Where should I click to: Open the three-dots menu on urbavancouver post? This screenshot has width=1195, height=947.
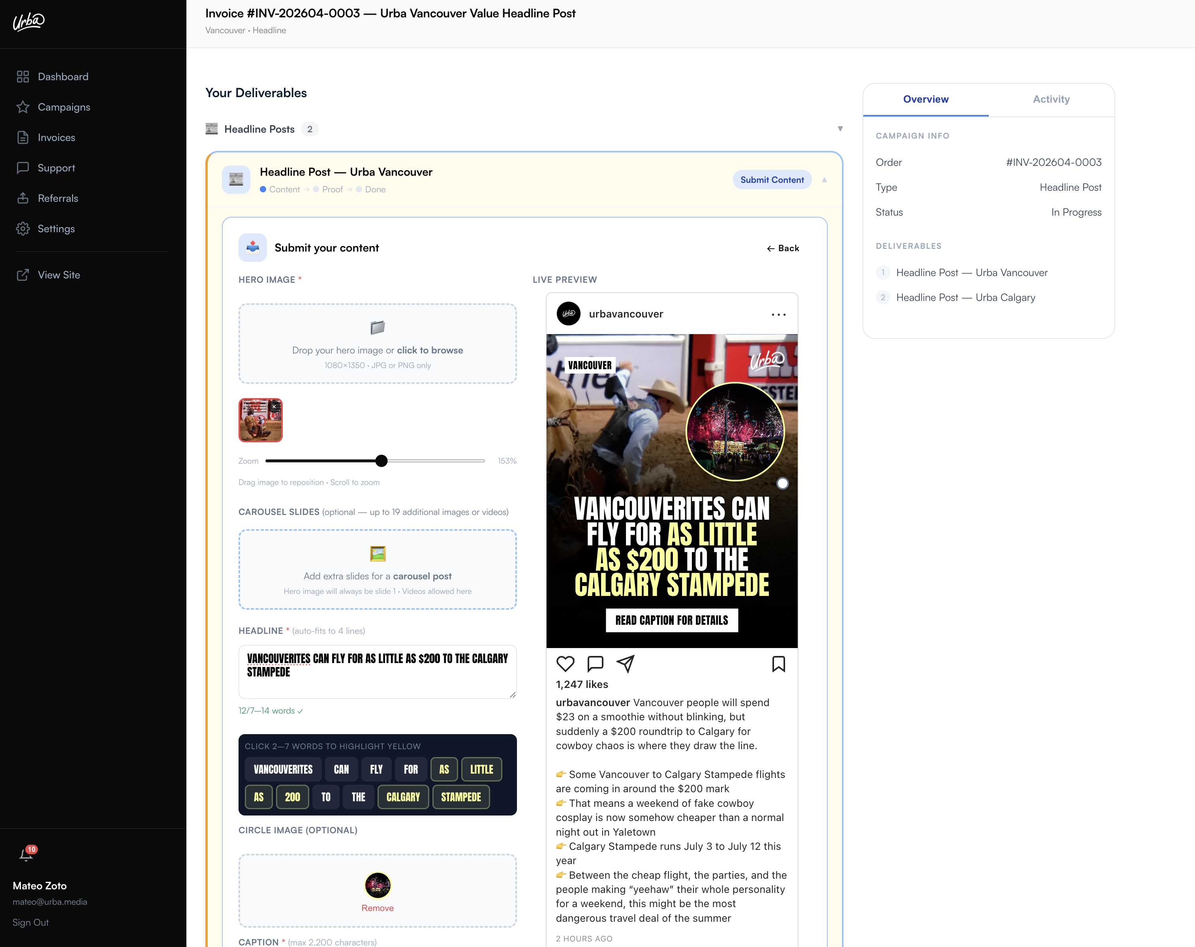pos(779,314)
